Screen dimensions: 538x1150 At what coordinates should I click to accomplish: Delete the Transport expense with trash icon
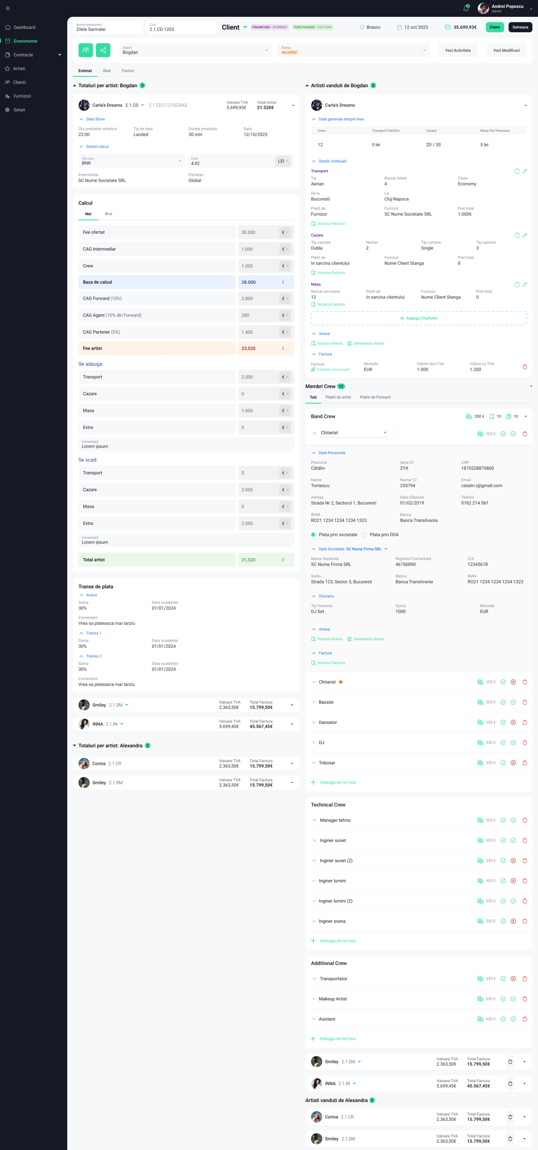[x=517, y=171]
